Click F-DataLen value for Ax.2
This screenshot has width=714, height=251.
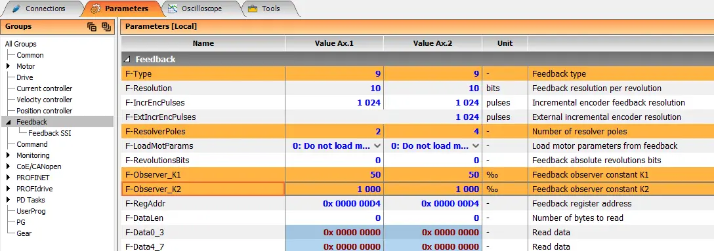point(432,218)
